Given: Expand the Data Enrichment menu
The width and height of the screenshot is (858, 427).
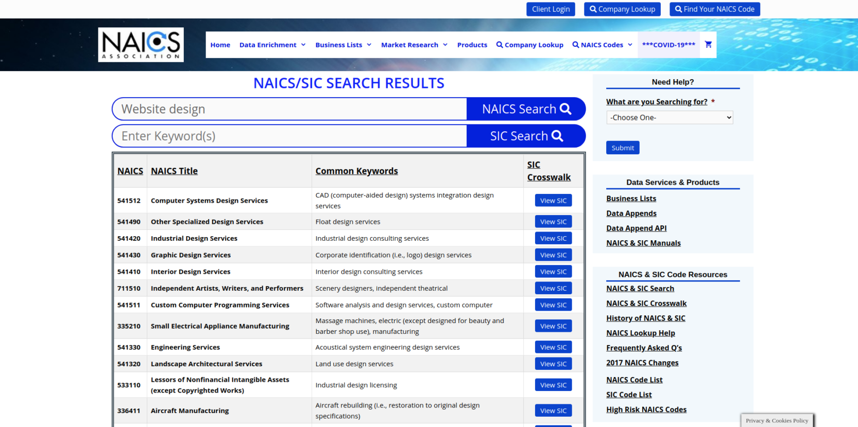Looking at the screenshot, I should (x=272, y=45).
